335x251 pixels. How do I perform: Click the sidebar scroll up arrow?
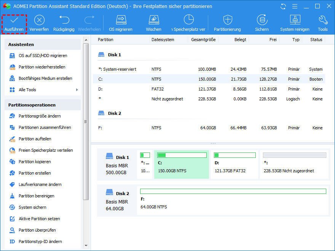click(x=86, y=40)
